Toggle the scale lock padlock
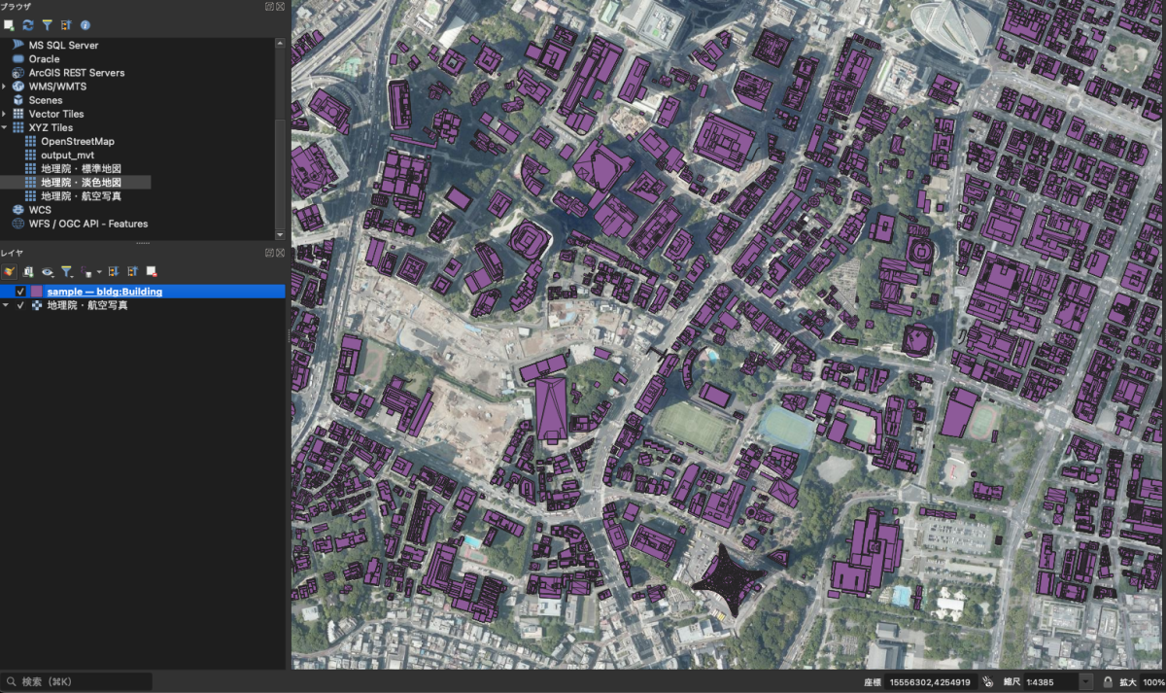1166x693 pixels. (x=1108, y=681)
